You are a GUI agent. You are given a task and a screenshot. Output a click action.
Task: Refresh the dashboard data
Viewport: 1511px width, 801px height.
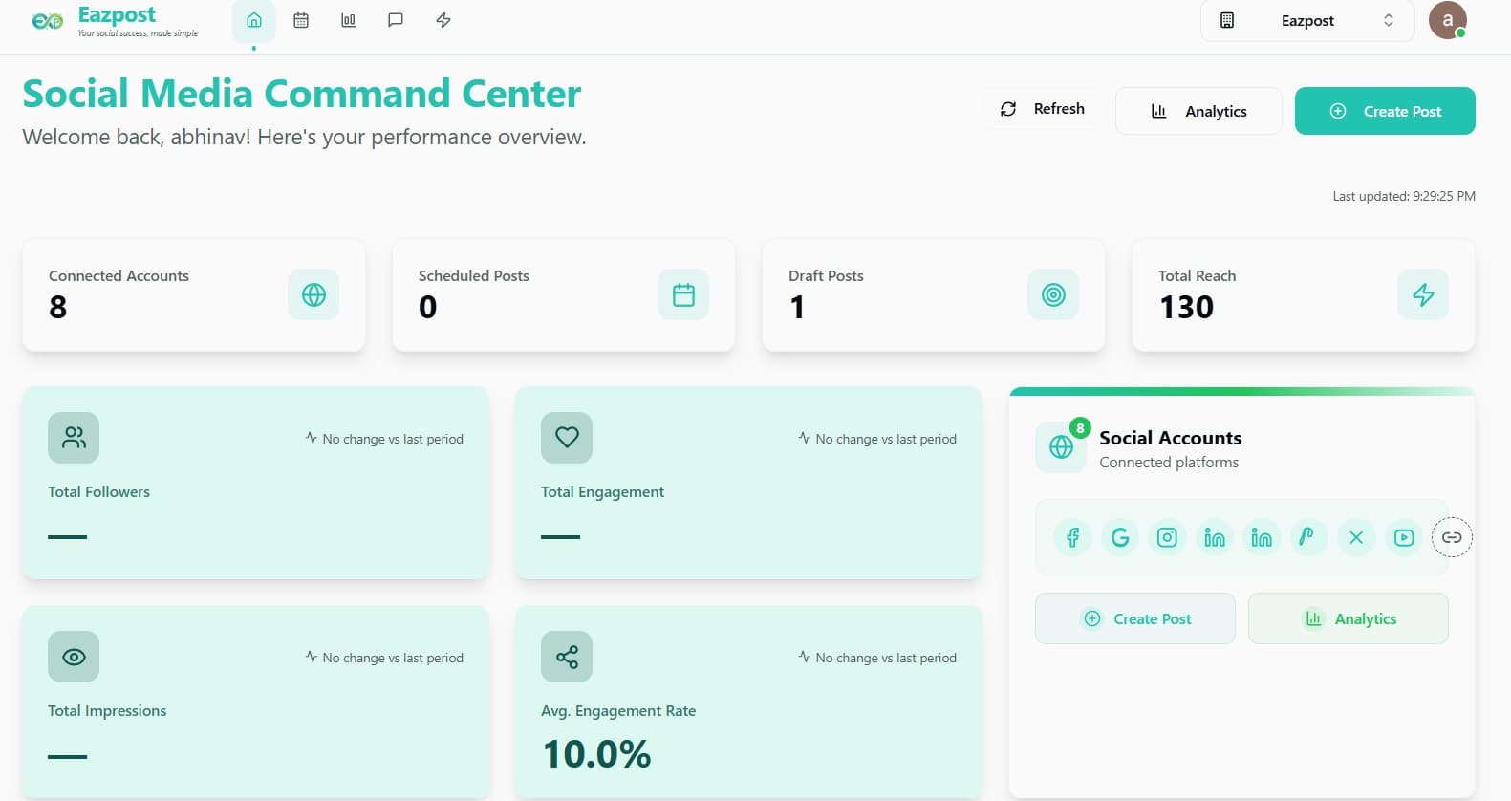click(x=1042, y=109)
